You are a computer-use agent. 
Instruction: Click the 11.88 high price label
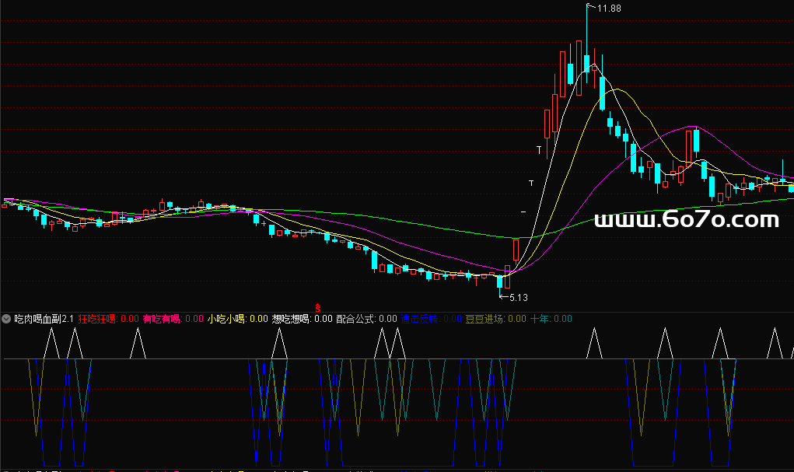click(x=609, y=9)
